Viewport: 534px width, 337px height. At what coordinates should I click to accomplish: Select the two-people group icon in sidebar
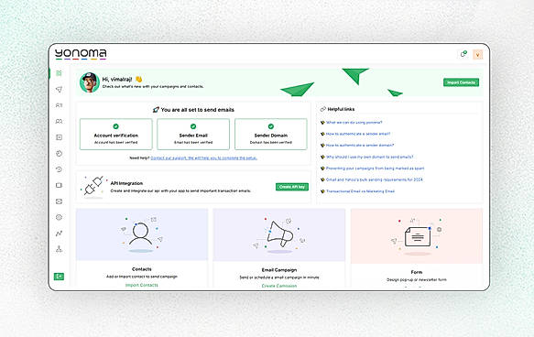pyautogui.click(x=59, y=121)
